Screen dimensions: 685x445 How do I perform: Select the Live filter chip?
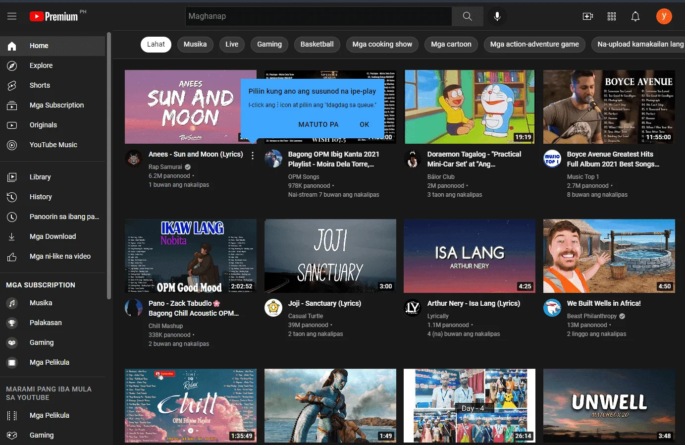pos(232,44)
